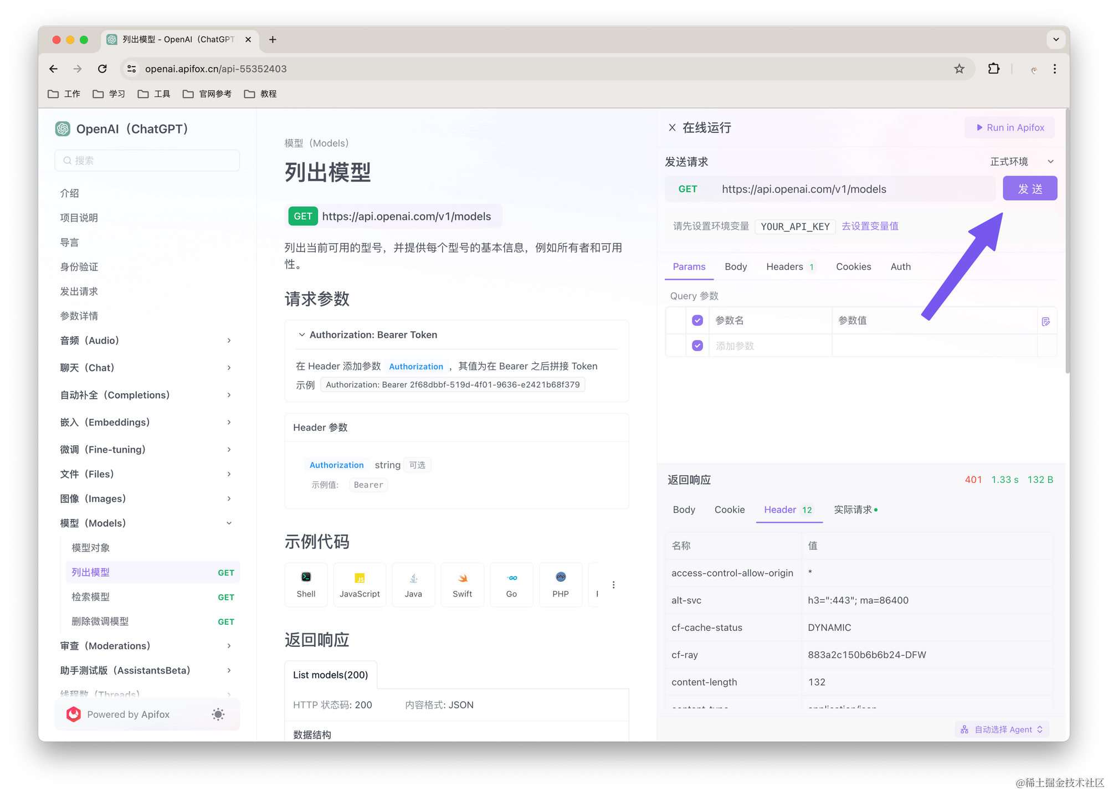The image size is (1108, 792).
Task: Click the browser back arrow
Action: click(x=53, y=69)
